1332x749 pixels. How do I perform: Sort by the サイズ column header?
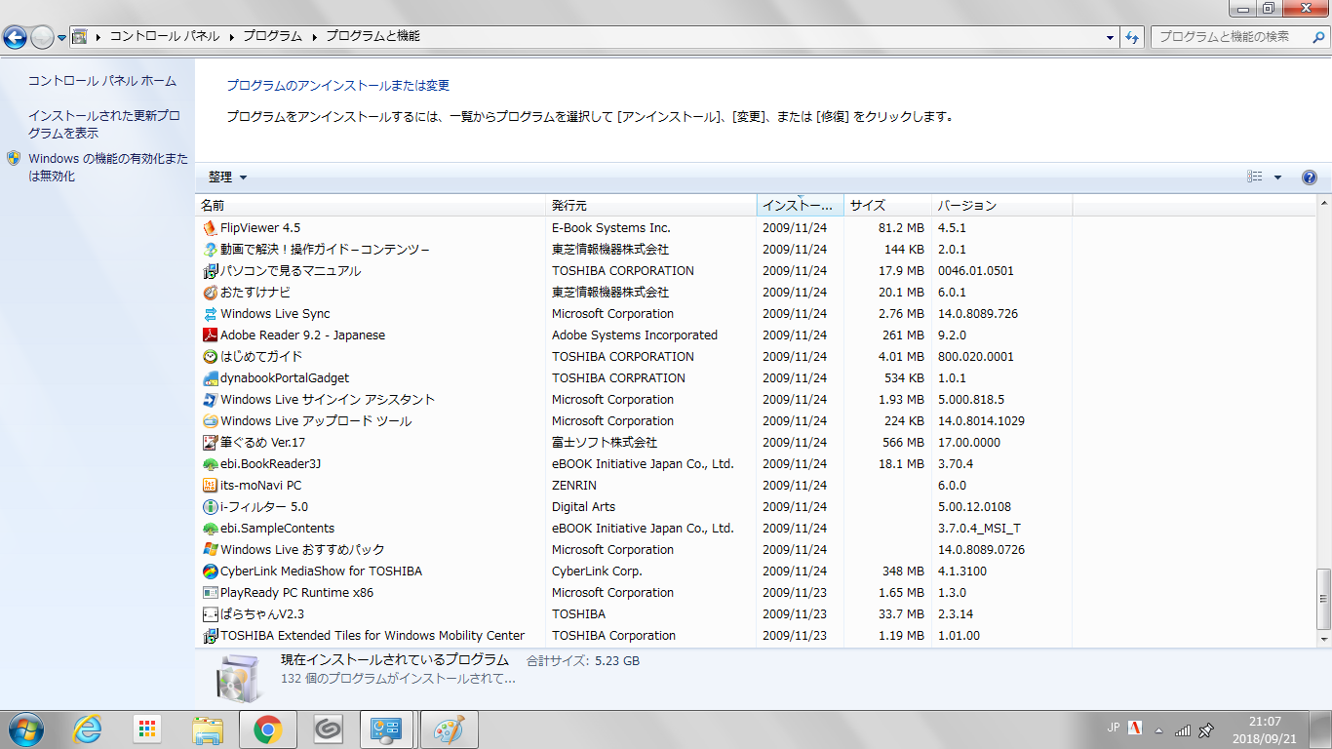tap(887, 206)
